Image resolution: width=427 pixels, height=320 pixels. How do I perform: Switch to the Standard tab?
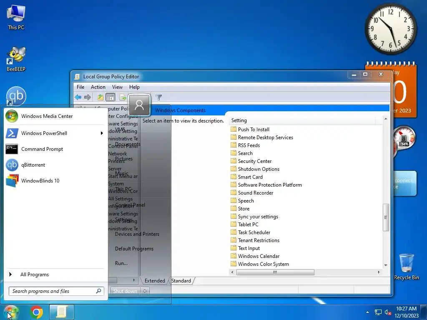181,281
